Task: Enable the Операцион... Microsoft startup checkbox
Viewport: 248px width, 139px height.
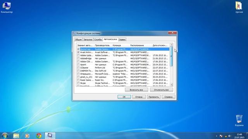Action: click(78, 74)
